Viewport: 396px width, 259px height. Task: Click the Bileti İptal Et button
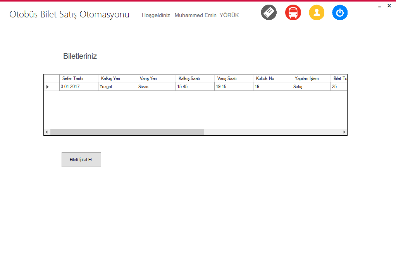81,160
